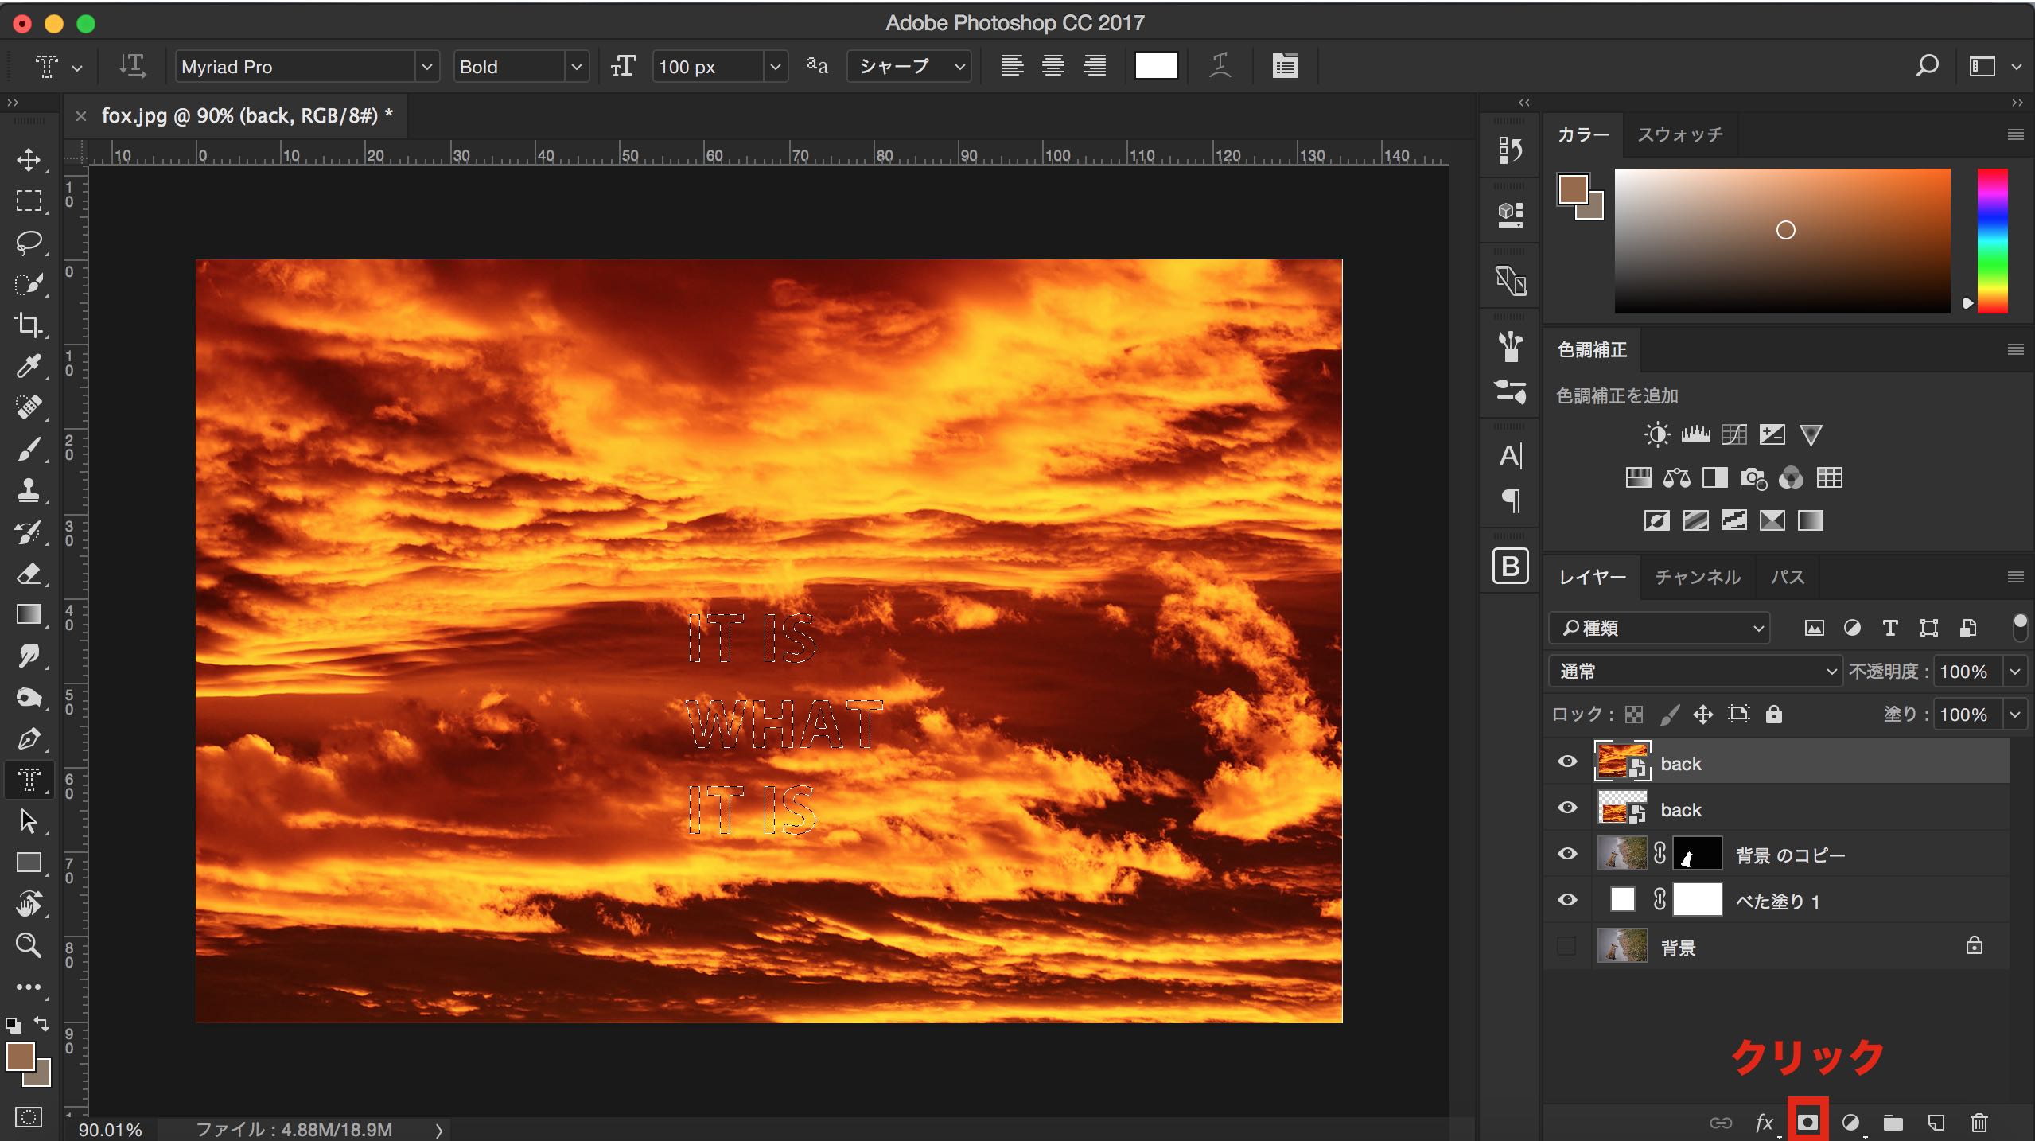Click the foreground color in Color panel
Screen dimensions: 2035x1141
(x=1573, y=189)
